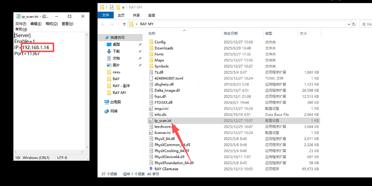372x186 pixels.
Task: Select the Maps folder icon
Action: click(151, 60)
